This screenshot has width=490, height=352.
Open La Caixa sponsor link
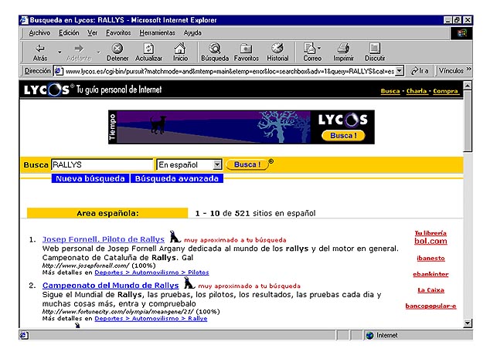point(430,290)
